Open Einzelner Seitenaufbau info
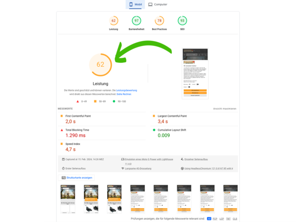This screenshot has width=296, height=222. tap(196, 160)
